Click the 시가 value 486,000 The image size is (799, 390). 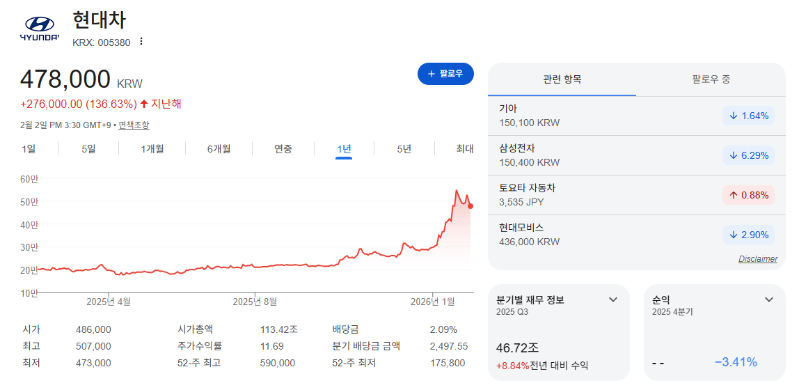(93, 329)
